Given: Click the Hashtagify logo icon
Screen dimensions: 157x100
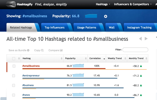Looking at the screenshot, I should [x=11, y=4].
